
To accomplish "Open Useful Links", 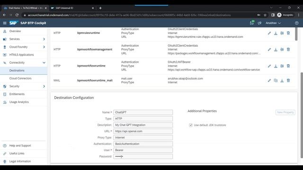I will point(17,153).
